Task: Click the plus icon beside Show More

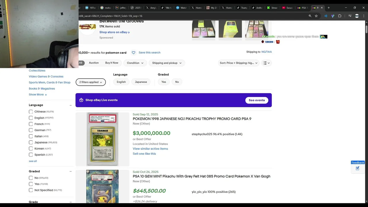Action: point(46,95)
